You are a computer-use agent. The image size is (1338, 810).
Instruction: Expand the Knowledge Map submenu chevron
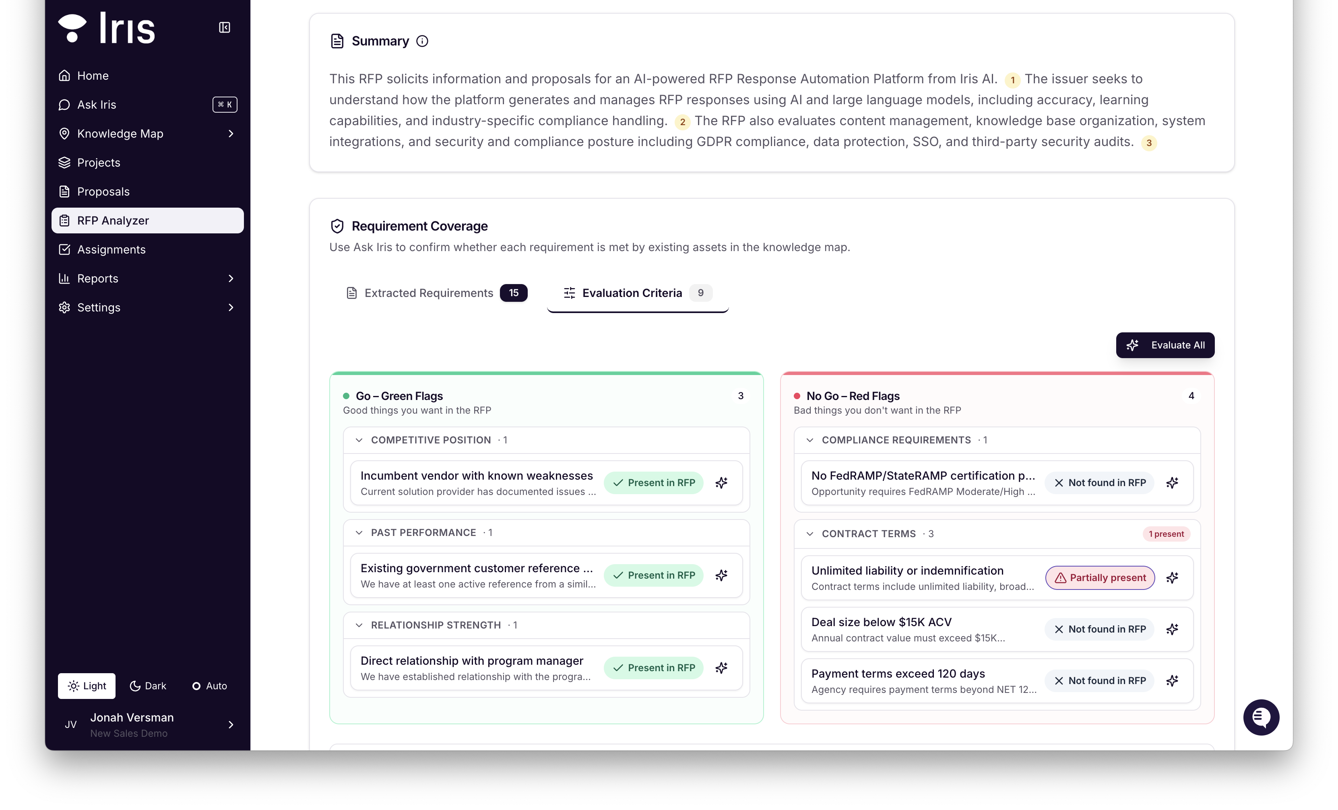[x=231, y=134]
